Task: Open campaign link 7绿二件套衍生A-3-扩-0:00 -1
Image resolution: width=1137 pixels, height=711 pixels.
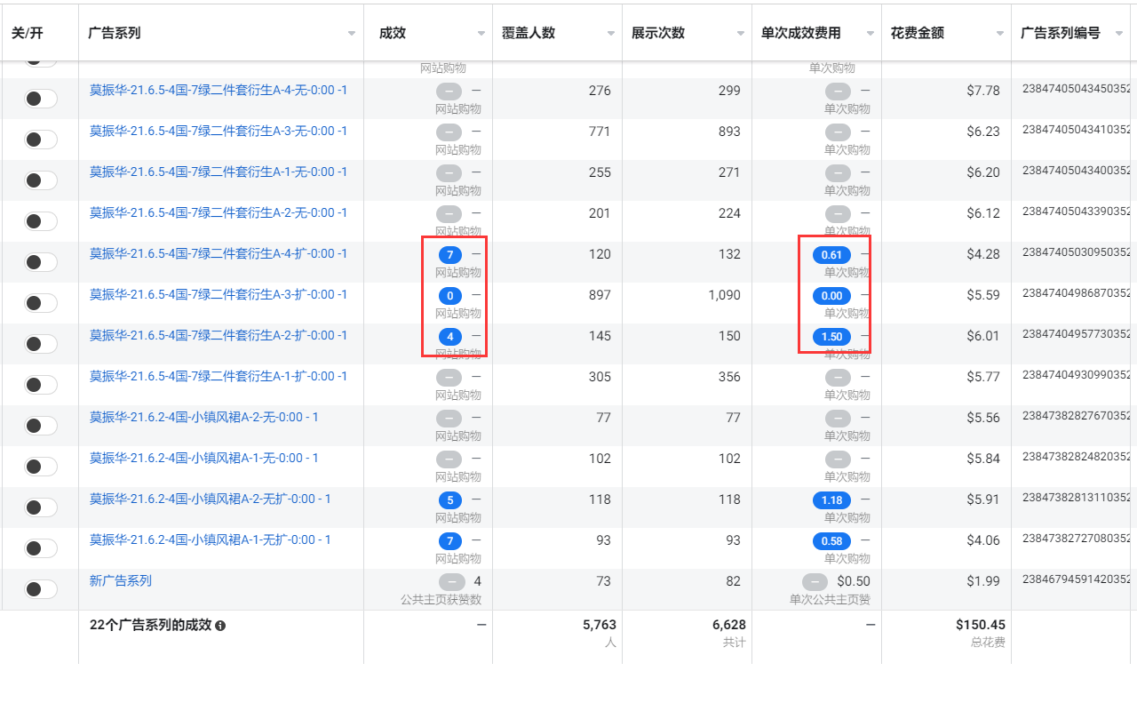Action: point(219,294)
